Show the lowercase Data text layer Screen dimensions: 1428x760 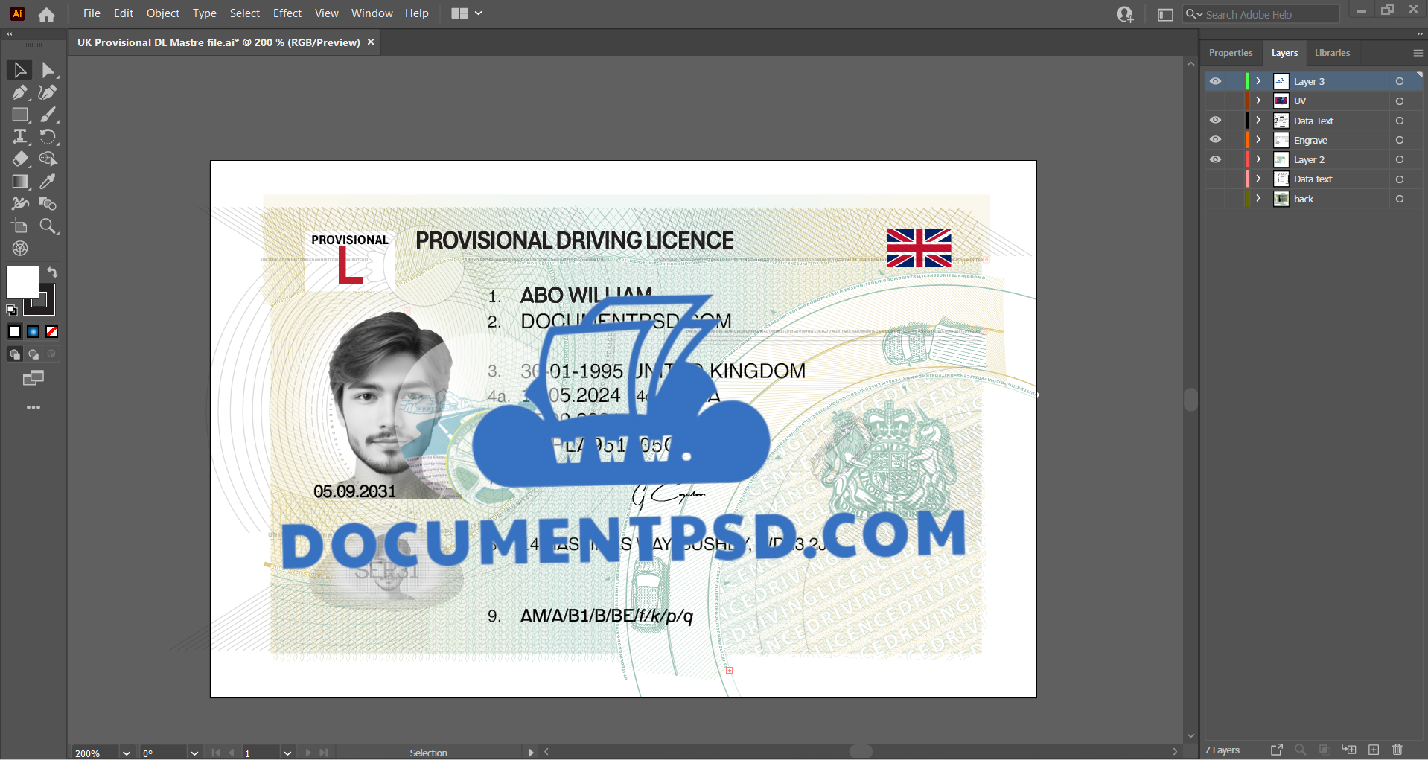[1215, 179]
